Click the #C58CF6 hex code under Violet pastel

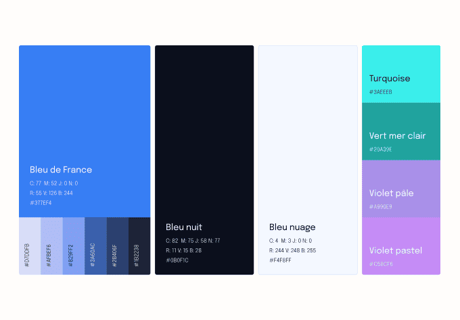point(381,264)
